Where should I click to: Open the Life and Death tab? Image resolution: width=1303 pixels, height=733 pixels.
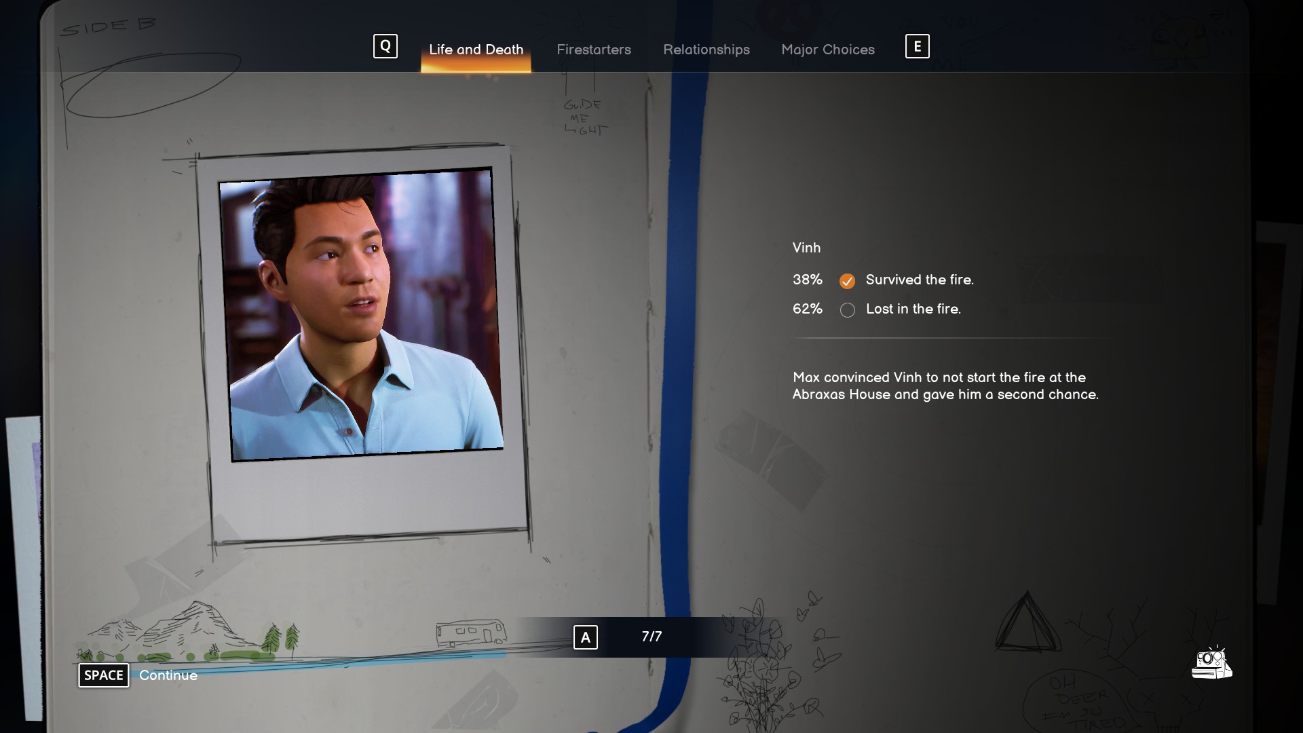coord(476,50)
